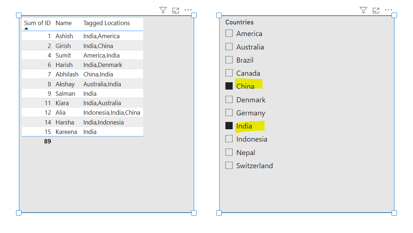The height and width of the screenshot is (233, 413).
Task: Select Nepal in the Countries slicer
Action: click(x=229, y=152)
